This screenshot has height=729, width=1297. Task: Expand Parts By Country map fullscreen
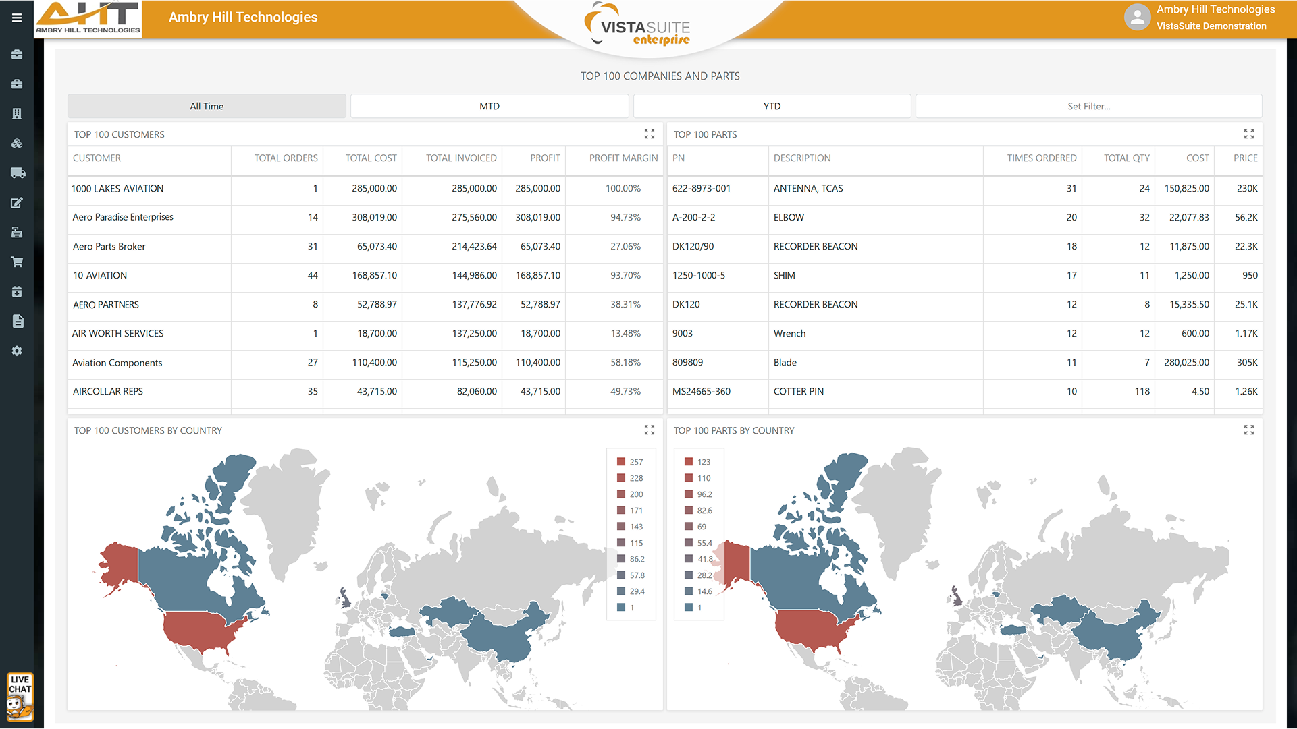coord(1248,430)
